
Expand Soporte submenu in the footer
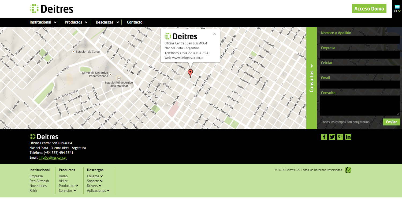(x=95, y=181)
